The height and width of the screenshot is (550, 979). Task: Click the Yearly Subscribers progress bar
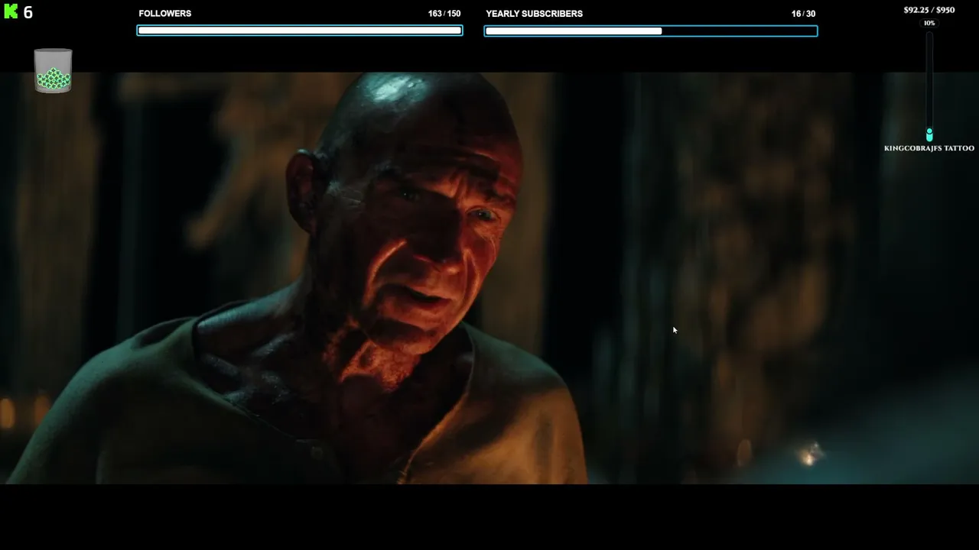point(651,31)
